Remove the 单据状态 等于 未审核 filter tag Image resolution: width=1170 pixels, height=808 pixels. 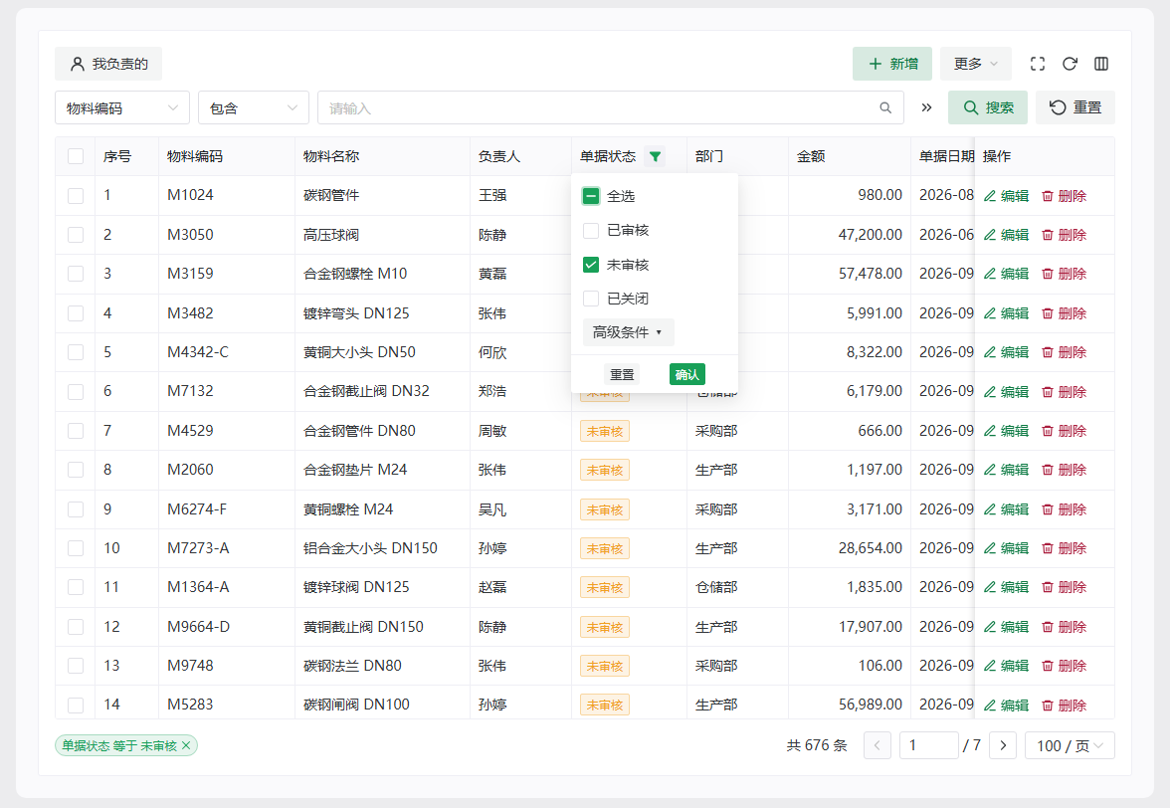pos(187,745)
